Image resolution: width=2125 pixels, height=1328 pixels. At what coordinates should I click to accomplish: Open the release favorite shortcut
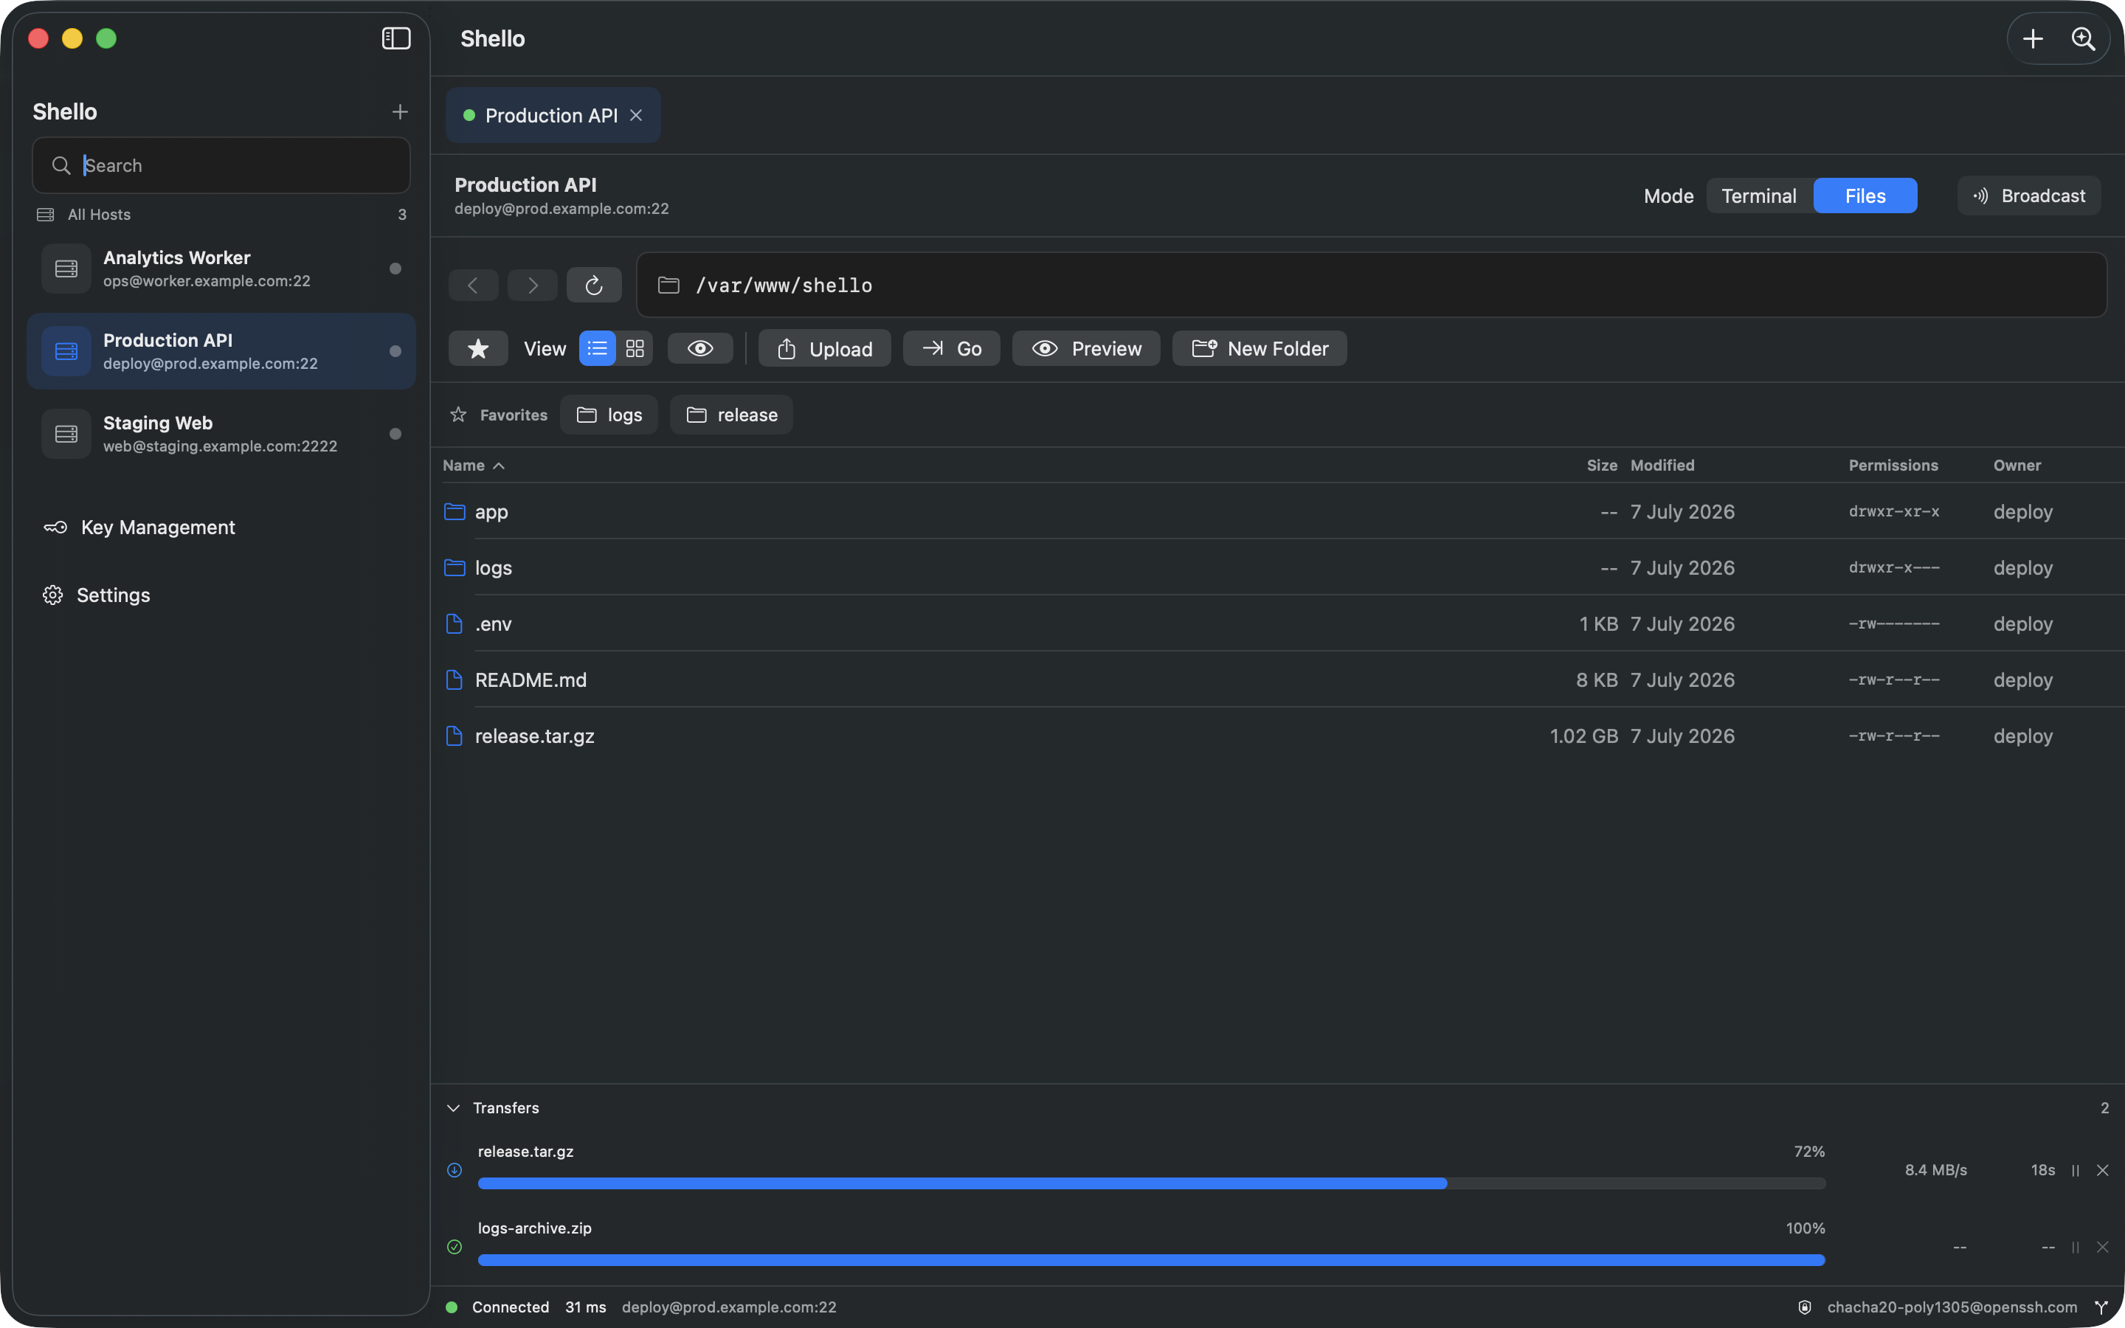(730, 415)
